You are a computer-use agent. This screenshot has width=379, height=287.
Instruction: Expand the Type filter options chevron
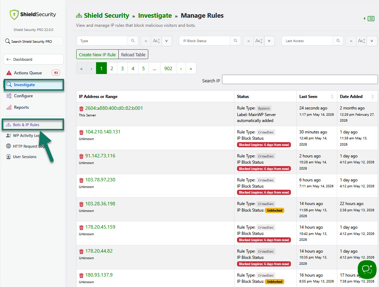pos(167,41)
